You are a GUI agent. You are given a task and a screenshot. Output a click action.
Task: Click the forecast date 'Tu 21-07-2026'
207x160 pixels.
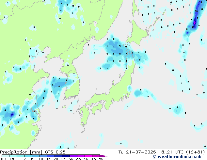pos(137,152)
